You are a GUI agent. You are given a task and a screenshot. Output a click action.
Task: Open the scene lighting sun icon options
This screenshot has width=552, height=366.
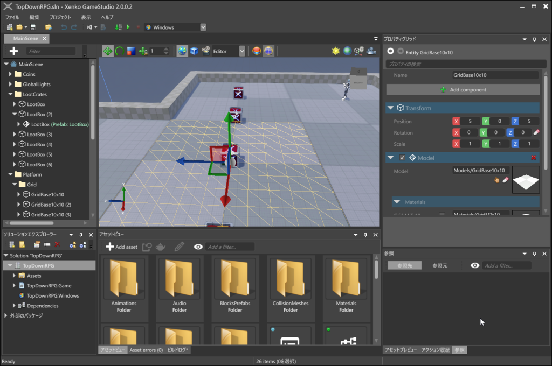[x=335, y=51]
